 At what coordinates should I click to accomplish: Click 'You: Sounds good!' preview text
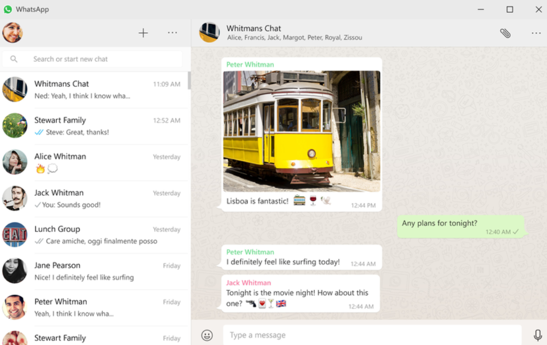(x=71, y=205)
